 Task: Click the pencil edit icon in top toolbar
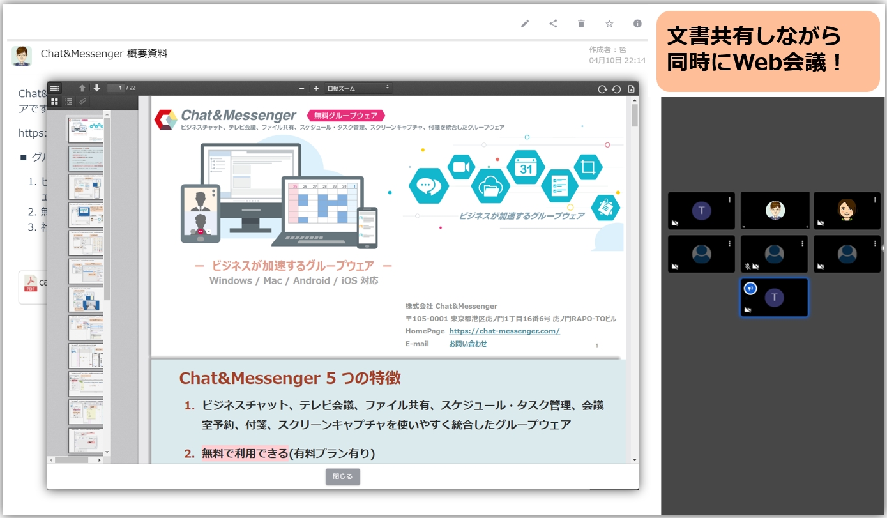(x=525, y=24)
